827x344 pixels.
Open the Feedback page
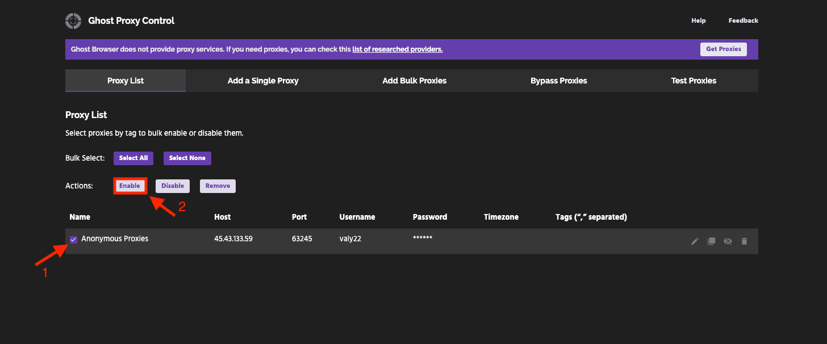pyautogui.click(x=744, y=20)
